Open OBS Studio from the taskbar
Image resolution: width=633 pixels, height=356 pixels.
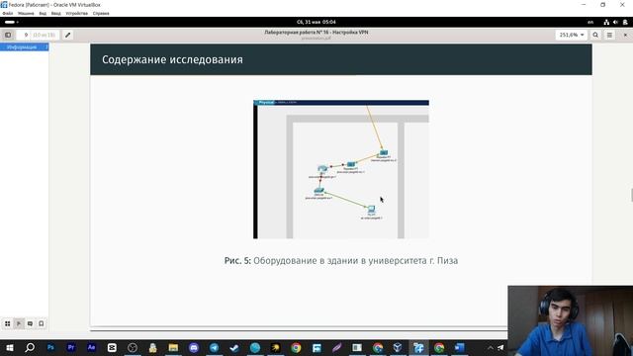click(x=133, y=347)
